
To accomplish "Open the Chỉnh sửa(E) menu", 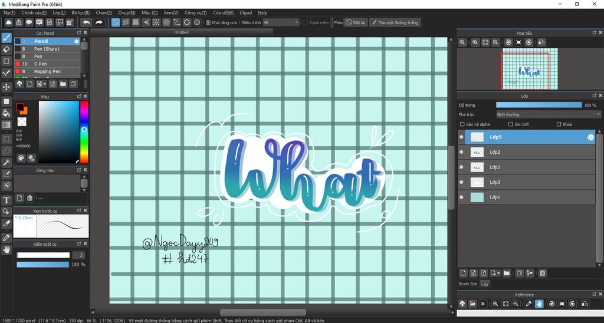I will point(34,13).
